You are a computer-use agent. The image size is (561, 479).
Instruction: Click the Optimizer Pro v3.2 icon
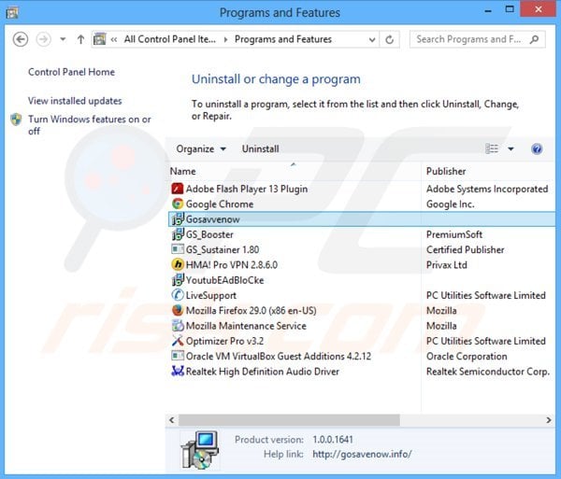click(x=177, y=341)
